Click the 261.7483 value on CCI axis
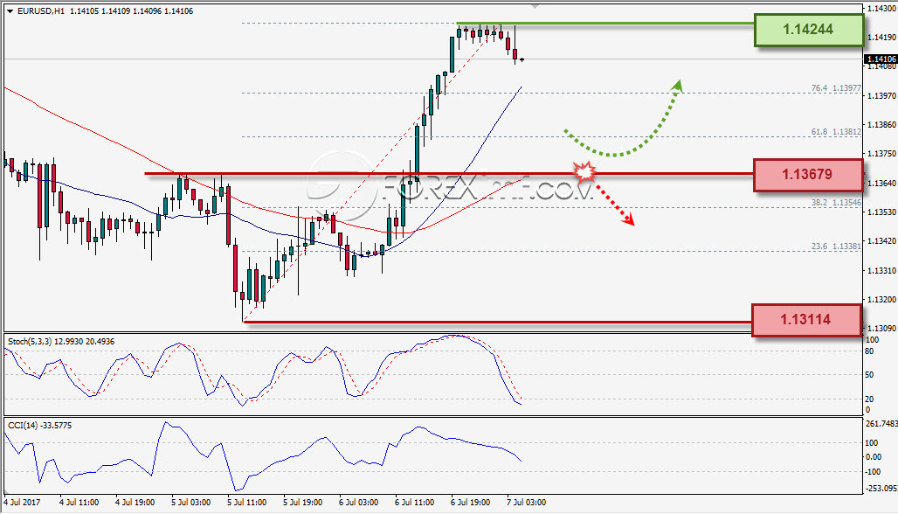 click(x=881, y=424)
